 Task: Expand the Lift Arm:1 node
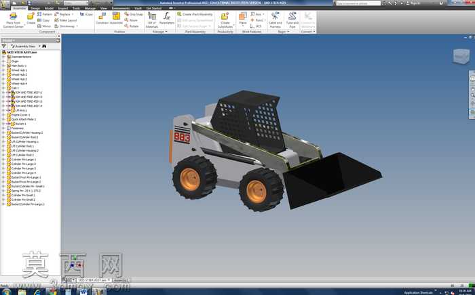click(x=3, y=110)
